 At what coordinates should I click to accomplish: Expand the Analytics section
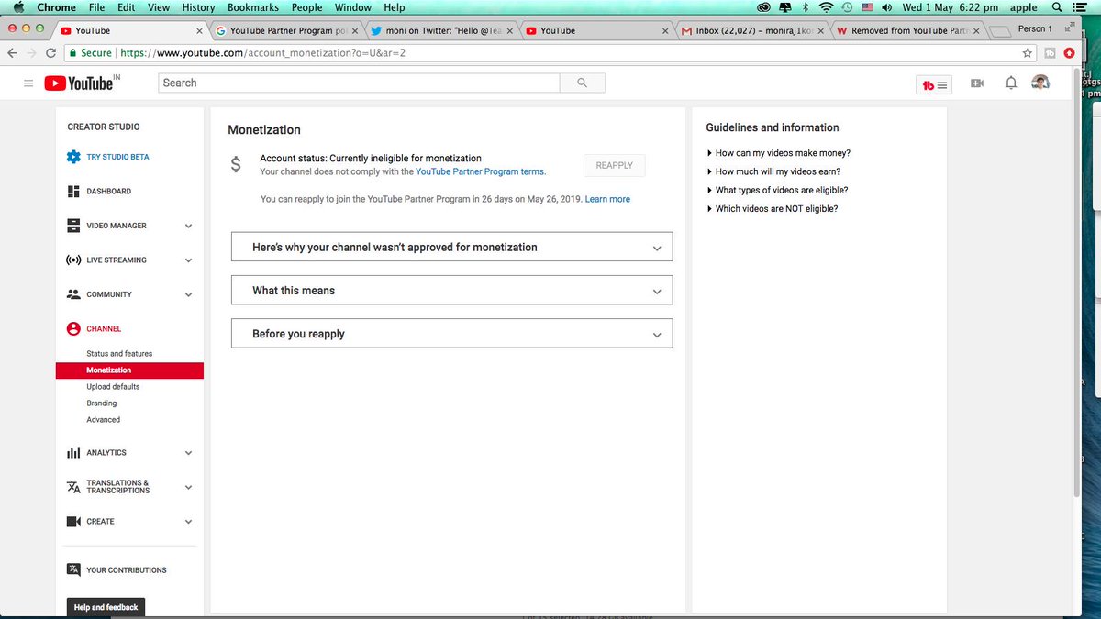click(x=188, y=453)
